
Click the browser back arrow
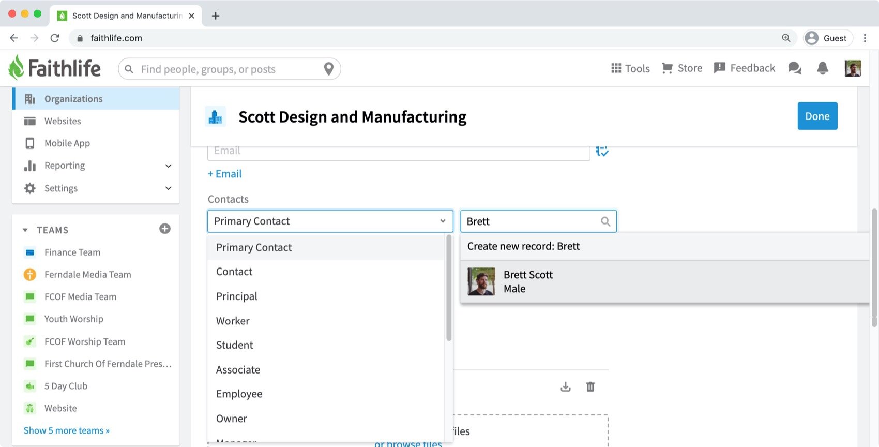coord(14,38)
